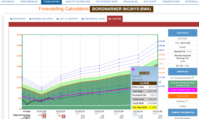Click the 08/13/2021 date in Fast Facts

click(x=183, y=39)
